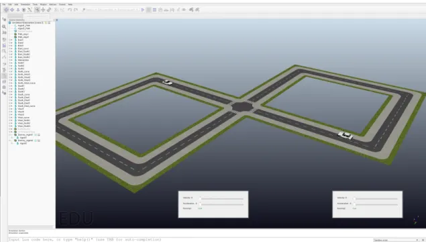Expand the North_cone tree node
The width and height of the screenshot is (426, 242).
11,72
